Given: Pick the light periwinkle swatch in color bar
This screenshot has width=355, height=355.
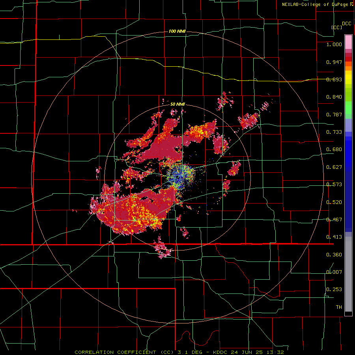Looking at the screenshot, I should (x=348, y=125).
